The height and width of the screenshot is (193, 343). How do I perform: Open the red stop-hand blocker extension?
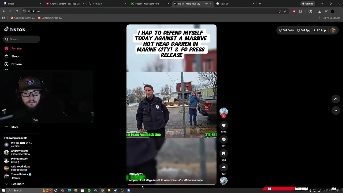[294, 11]
